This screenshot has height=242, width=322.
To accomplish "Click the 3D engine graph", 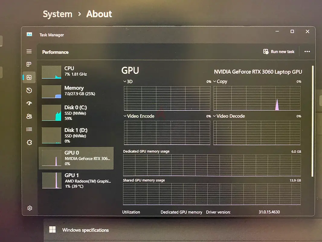I will 167,98.
